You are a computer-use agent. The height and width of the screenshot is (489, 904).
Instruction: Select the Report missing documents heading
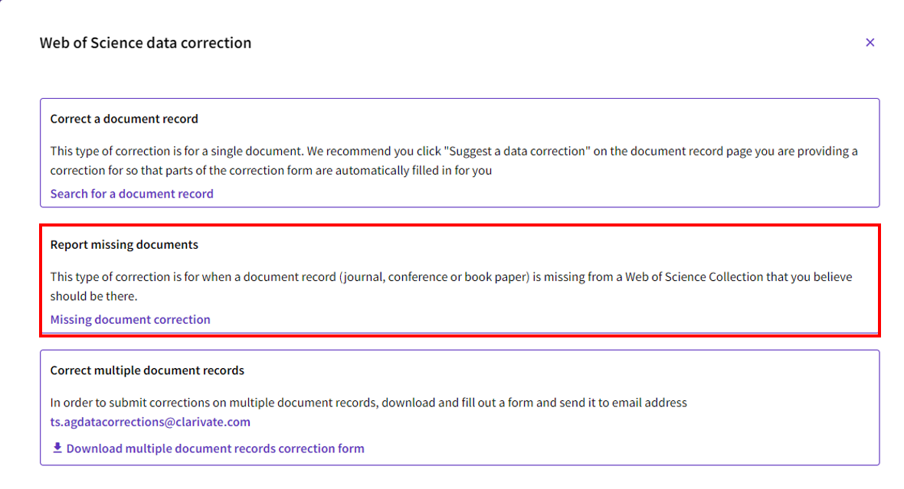click(124, 245)
